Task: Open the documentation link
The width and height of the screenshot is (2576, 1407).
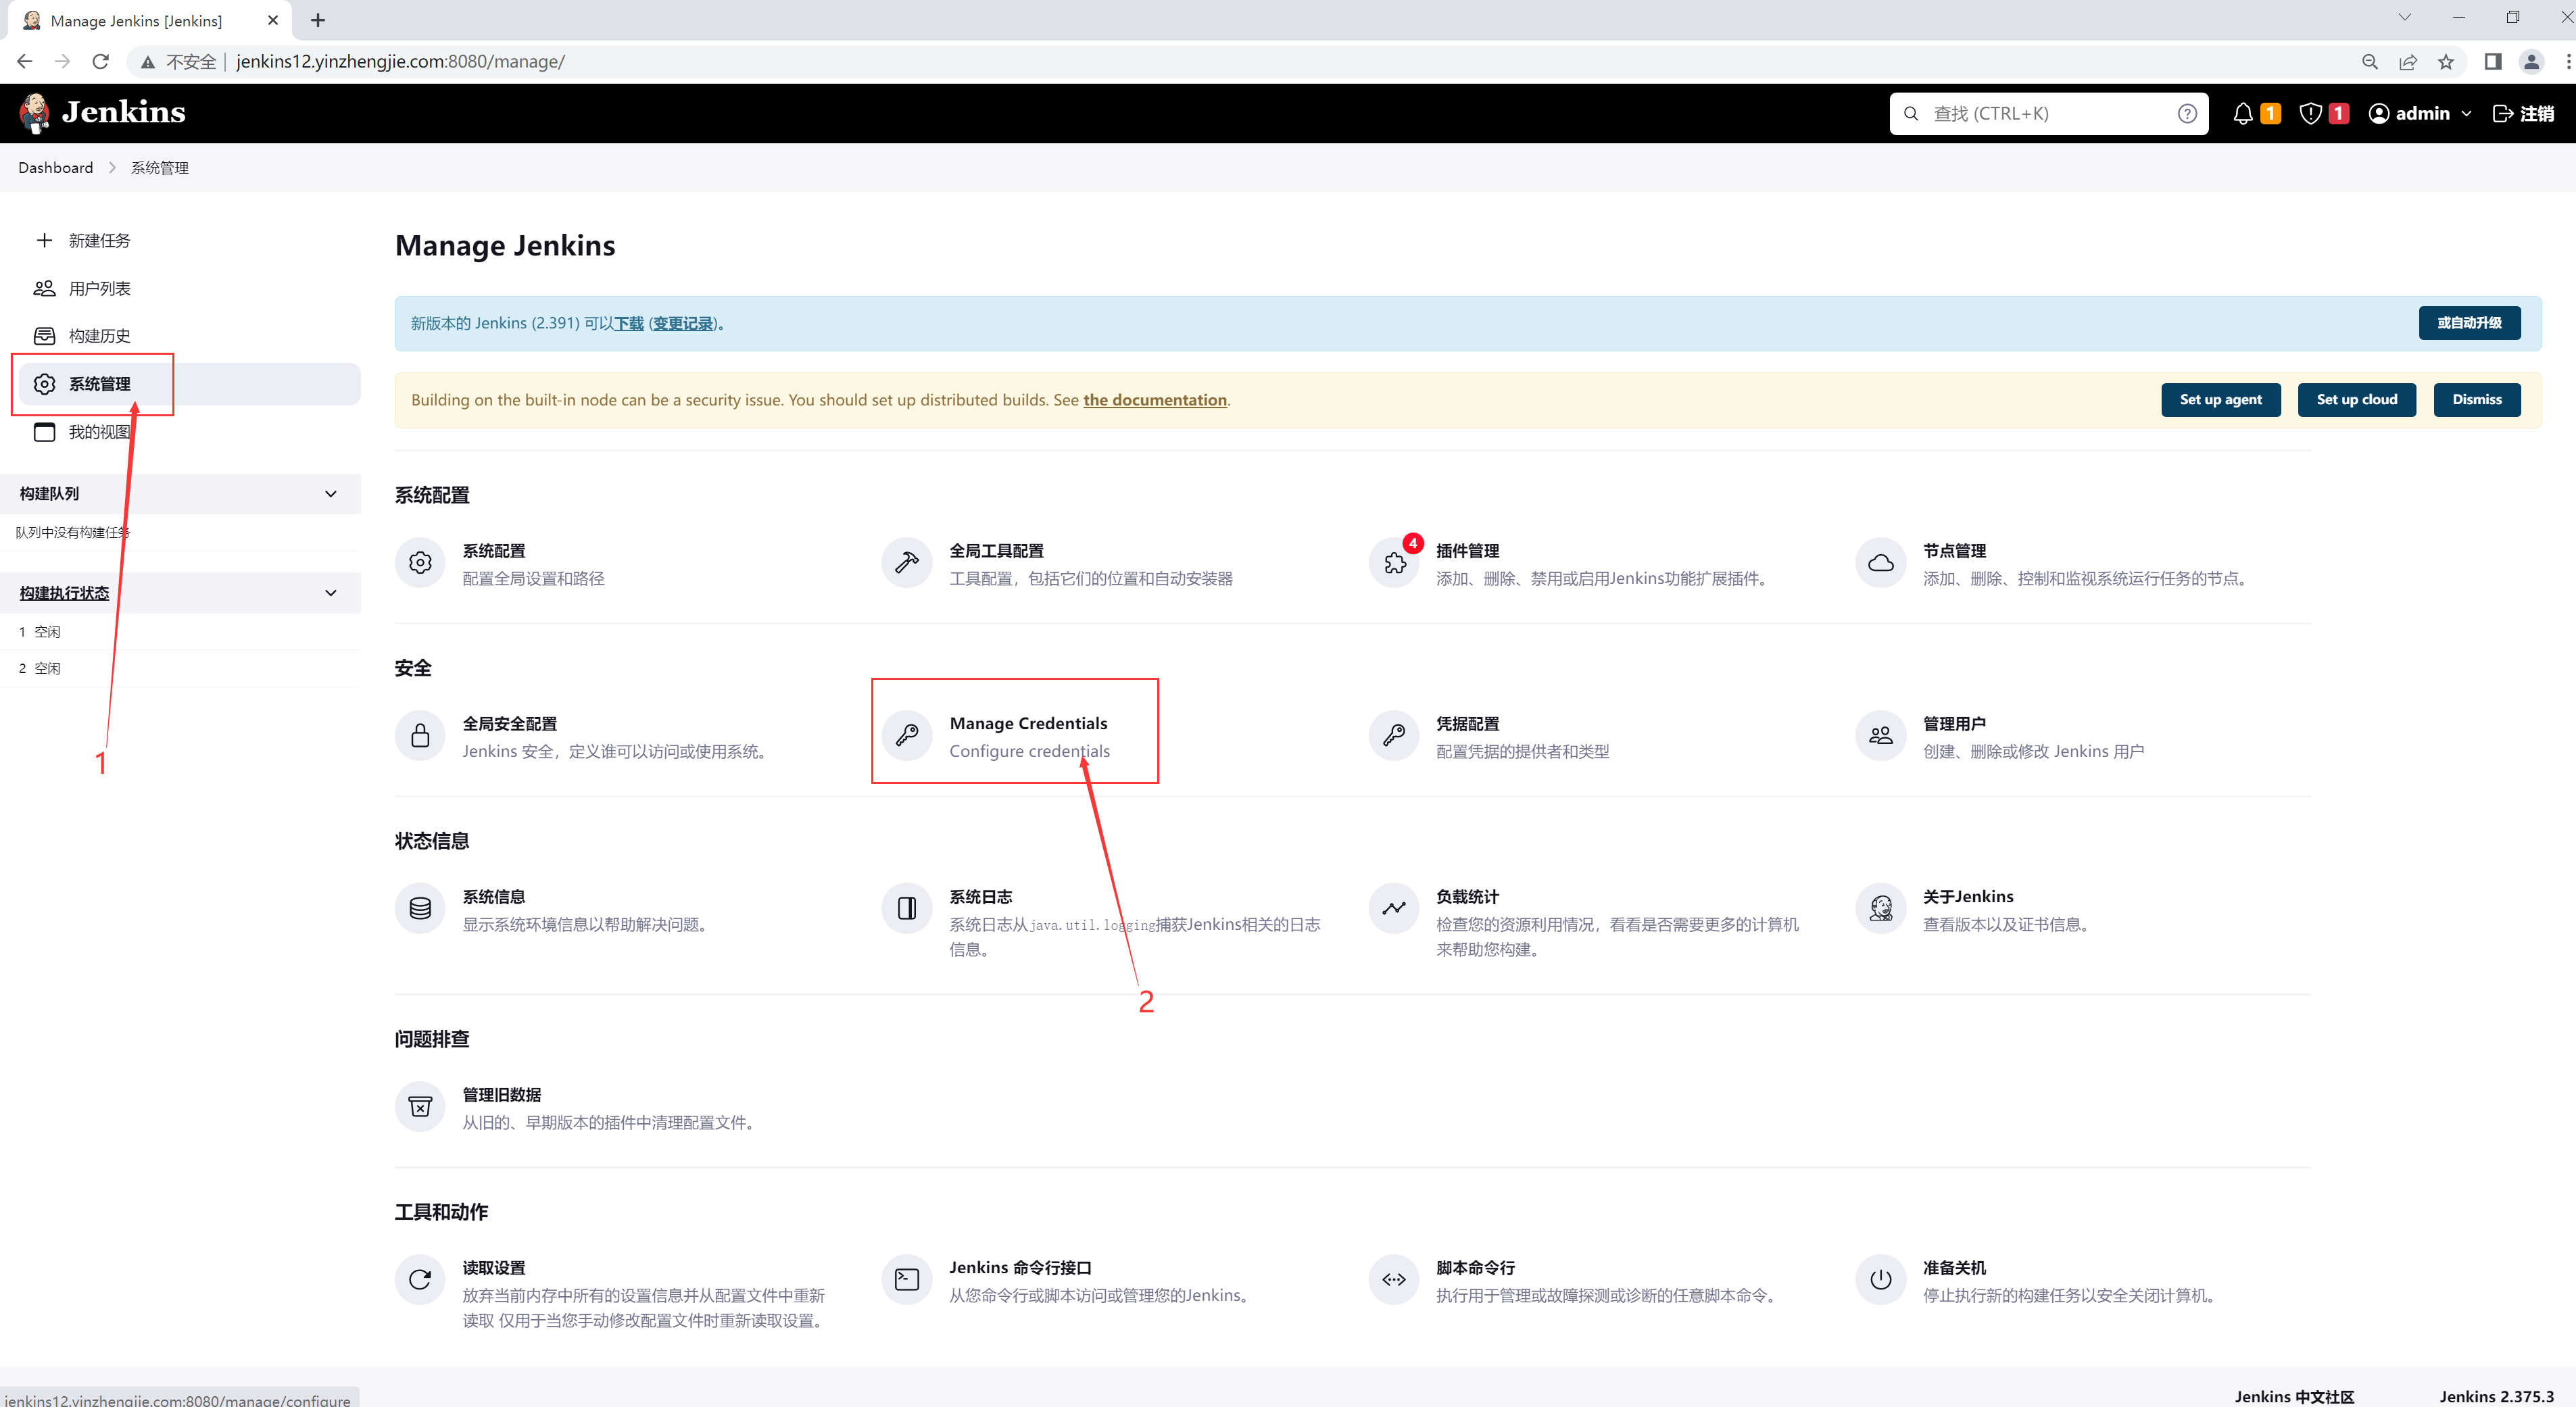Action: pyautogui.click(x=1155, y=400)
